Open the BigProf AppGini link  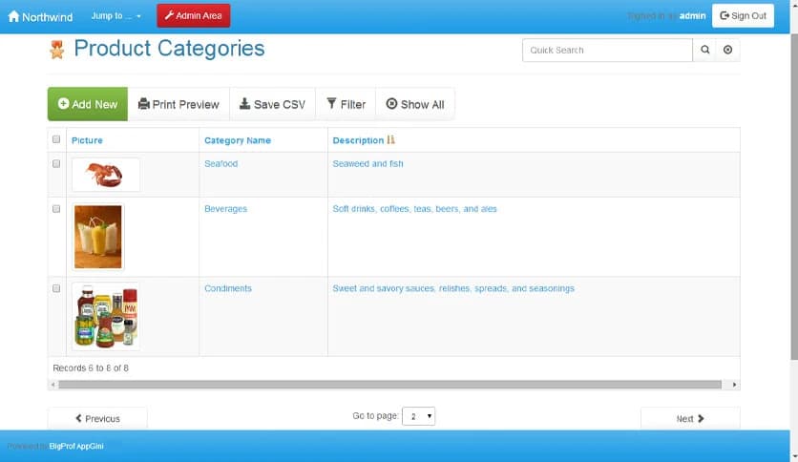76,446
